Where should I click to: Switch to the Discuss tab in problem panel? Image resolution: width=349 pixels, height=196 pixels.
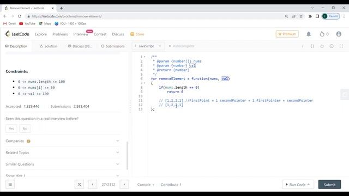tap(80, 46)
